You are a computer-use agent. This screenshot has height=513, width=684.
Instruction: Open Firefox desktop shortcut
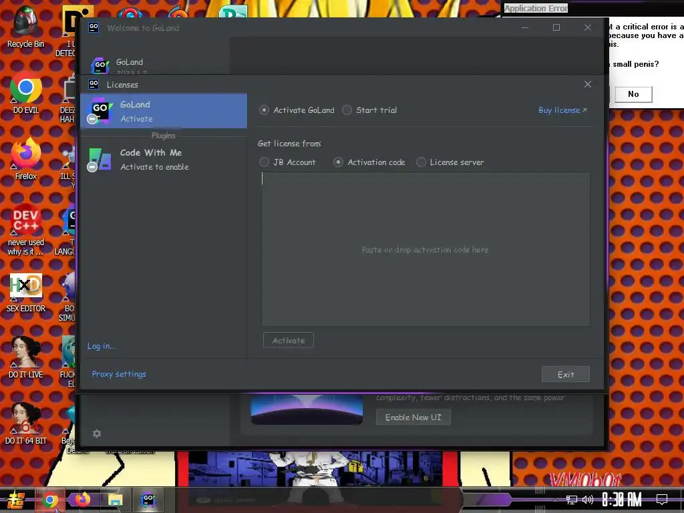(25, 160)
